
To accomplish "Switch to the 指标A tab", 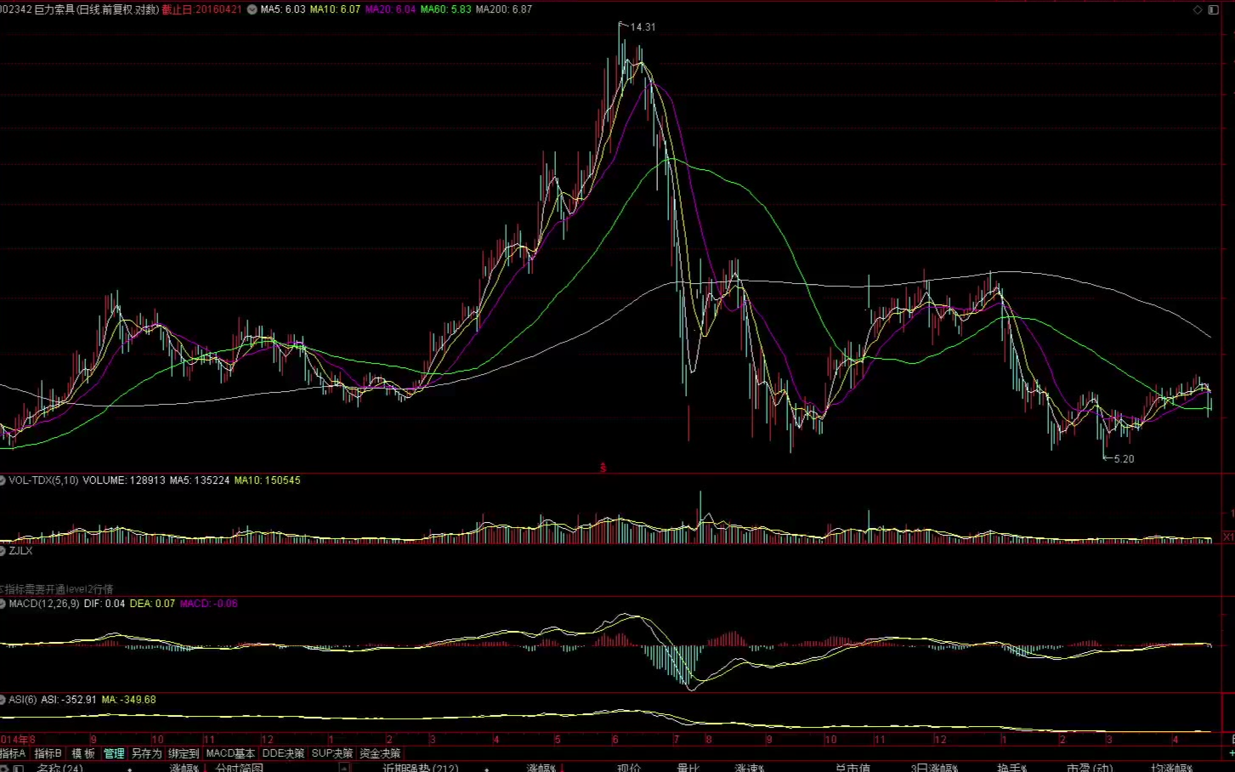I will coord(13,753).
